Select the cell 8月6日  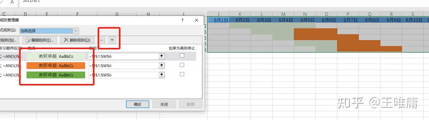click(x=326, y=20)
